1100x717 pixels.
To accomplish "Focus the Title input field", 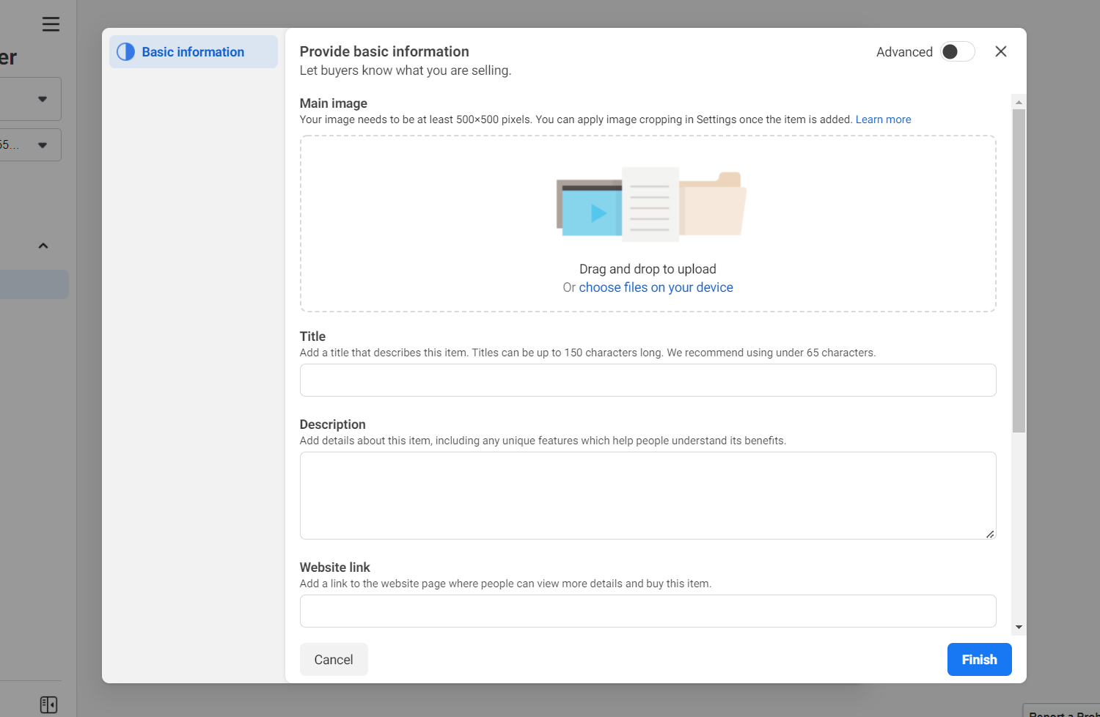I will (648, 380).
